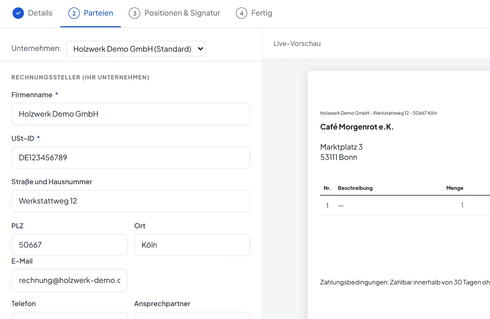
Task: Click the Live-Vorschau heading
Action: pyautogui.click(x=297, y=44)
